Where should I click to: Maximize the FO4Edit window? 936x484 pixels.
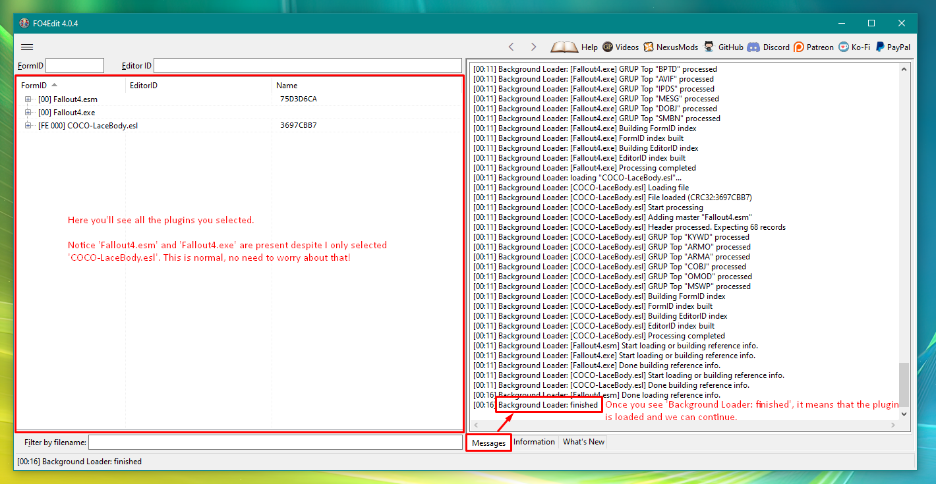871,23
